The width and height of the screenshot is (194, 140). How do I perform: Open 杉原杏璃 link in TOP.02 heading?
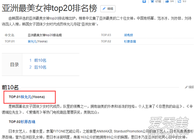click(x=28, y=122)
